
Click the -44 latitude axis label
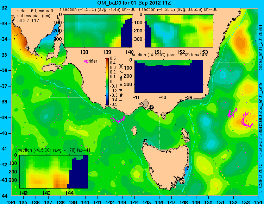click(x=4, y=196)
